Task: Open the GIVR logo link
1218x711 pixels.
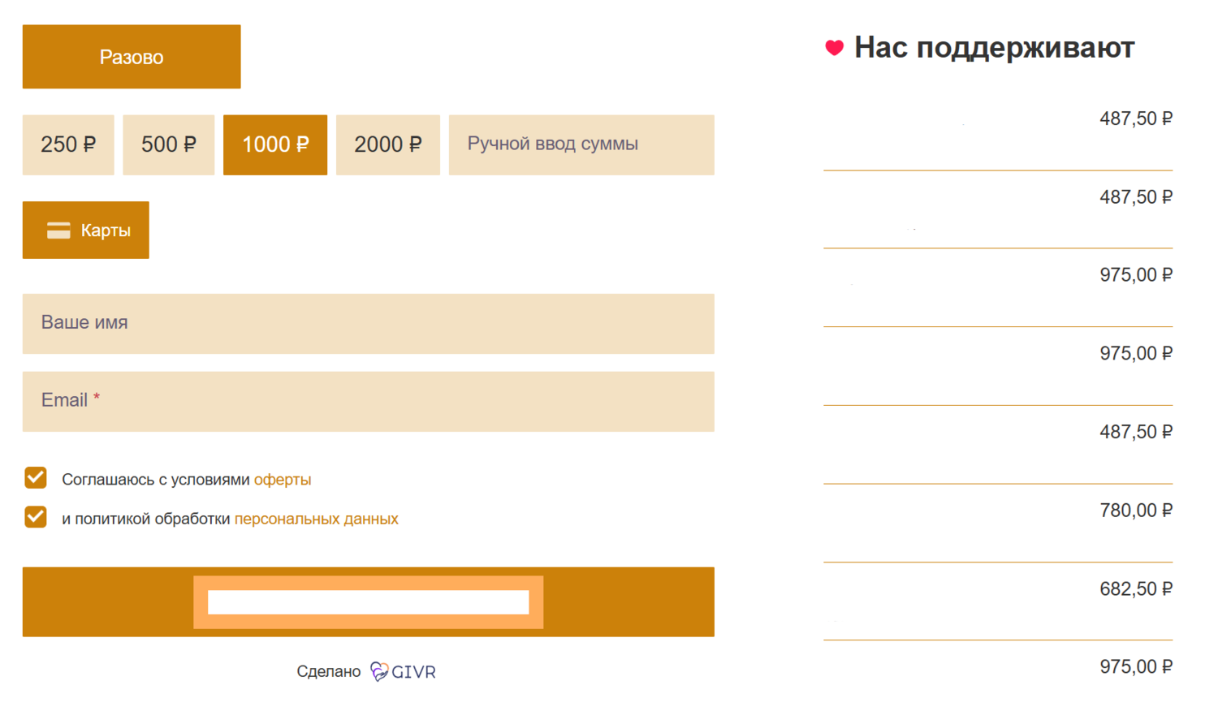Action: 404,672
